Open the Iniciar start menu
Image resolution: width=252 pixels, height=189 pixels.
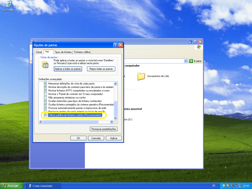click(12, 186)
